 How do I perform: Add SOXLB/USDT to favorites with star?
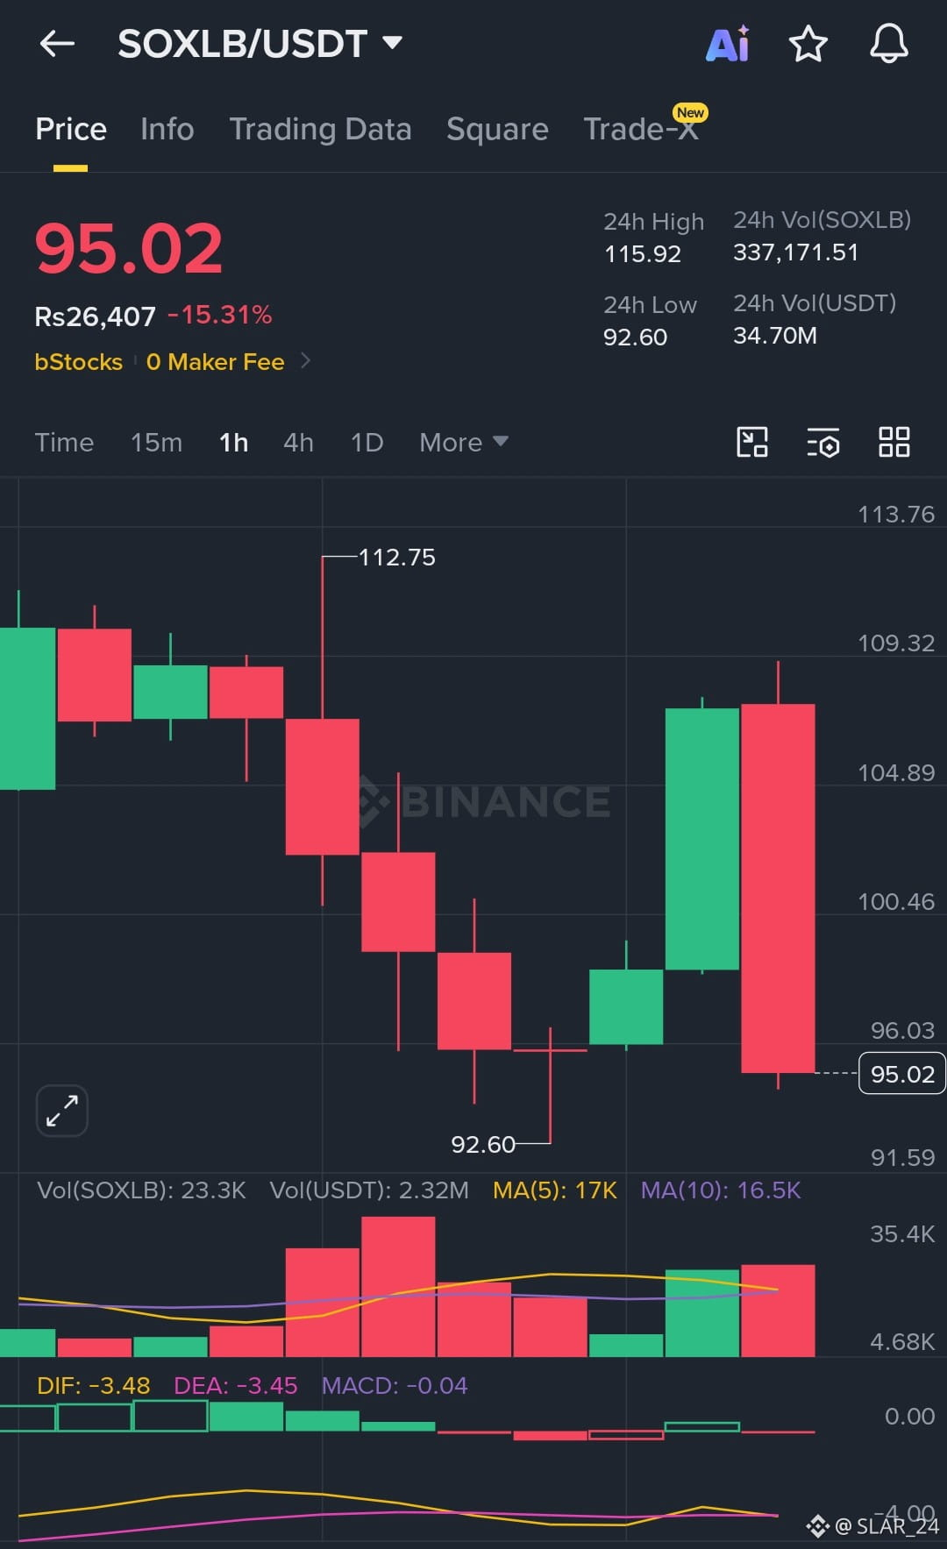pos(808,44)
